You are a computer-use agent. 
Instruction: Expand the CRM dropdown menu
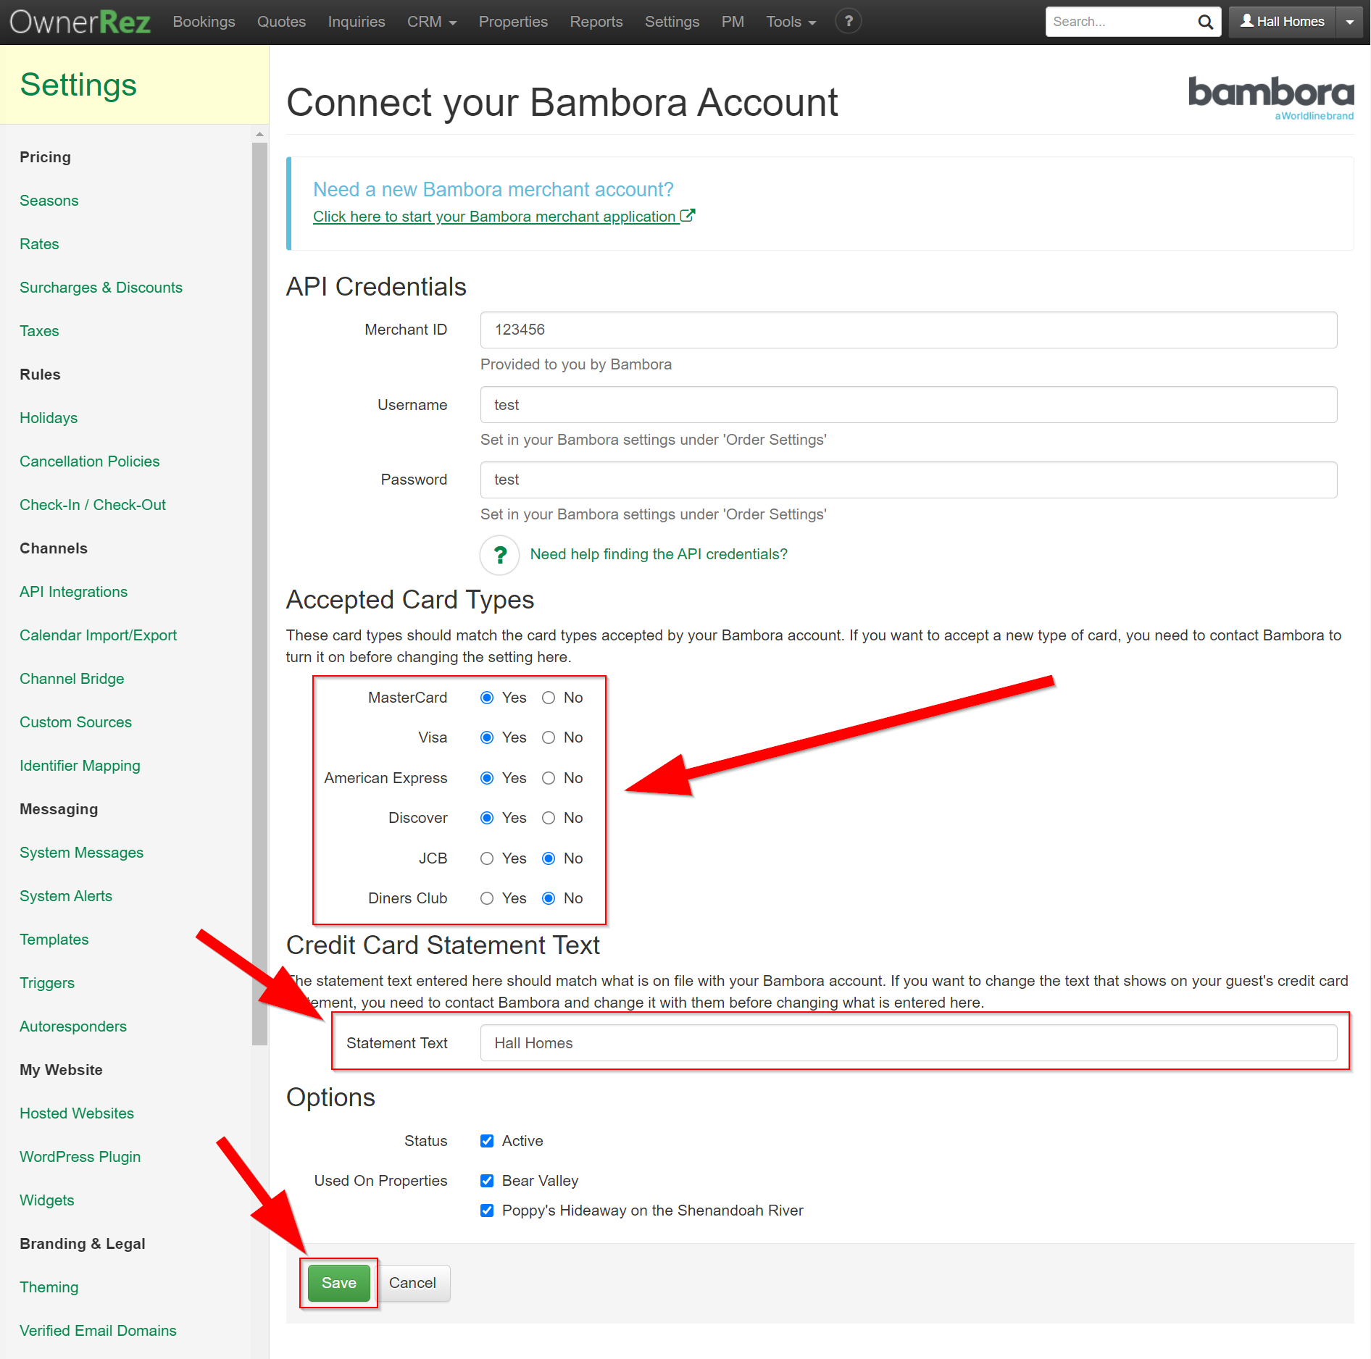pyautogui.click(x=432, y=22)
